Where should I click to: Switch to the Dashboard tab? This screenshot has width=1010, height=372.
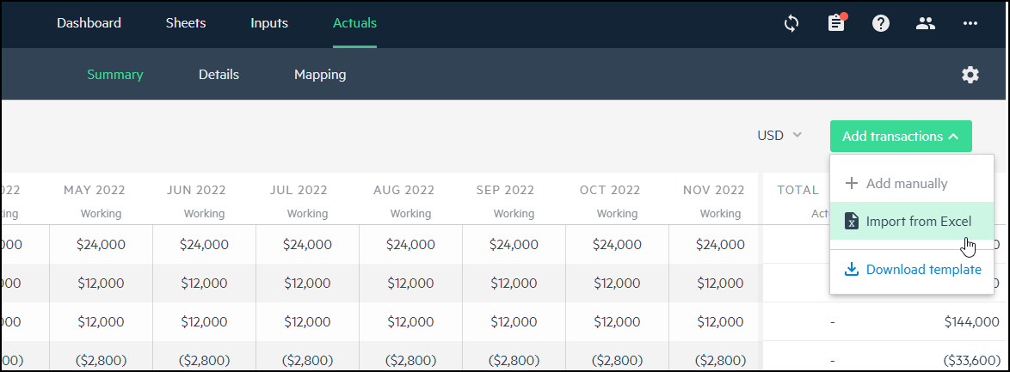[89, 23]
